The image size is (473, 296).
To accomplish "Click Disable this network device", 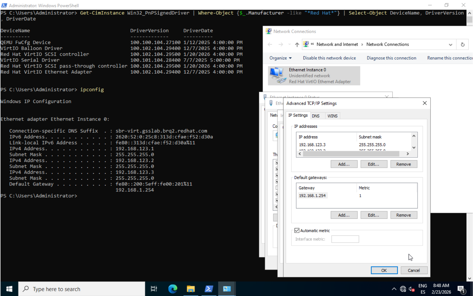I will click(329, 58).
